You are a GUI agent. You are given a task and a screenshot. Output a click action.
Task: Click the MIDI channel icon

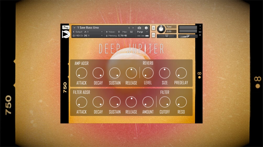click(x=74, y=36)
